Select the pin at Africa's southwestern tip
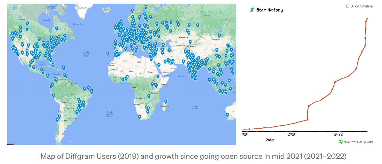Image resolution: width=382 pixels, height=164 pixels. click(140, 117)
